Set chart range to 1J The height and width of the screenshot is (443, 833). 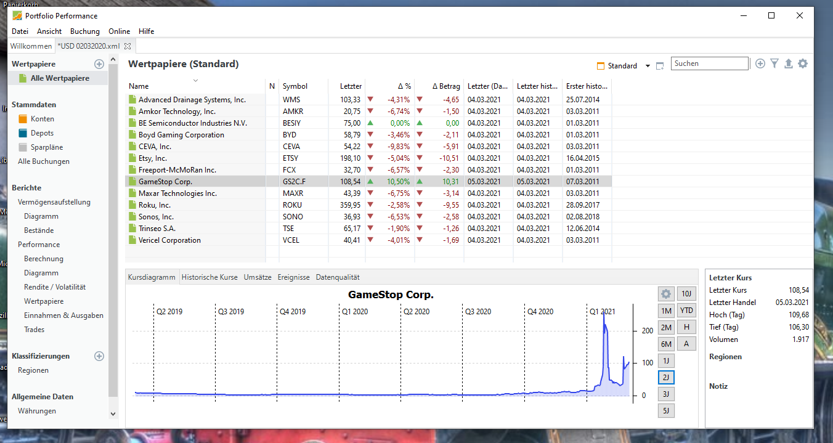[x=666, y=360]
